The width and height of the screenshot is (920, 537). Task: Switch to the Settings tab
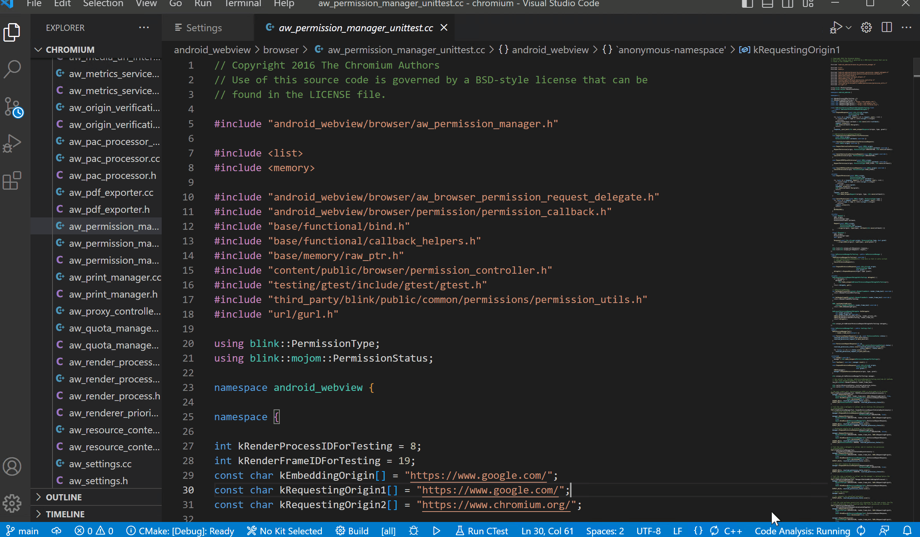(204, 28)
